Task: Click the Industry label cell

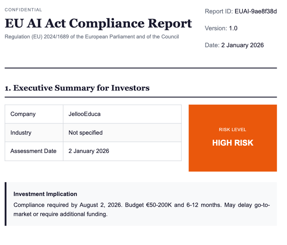Action: click(x=21, y=133)
